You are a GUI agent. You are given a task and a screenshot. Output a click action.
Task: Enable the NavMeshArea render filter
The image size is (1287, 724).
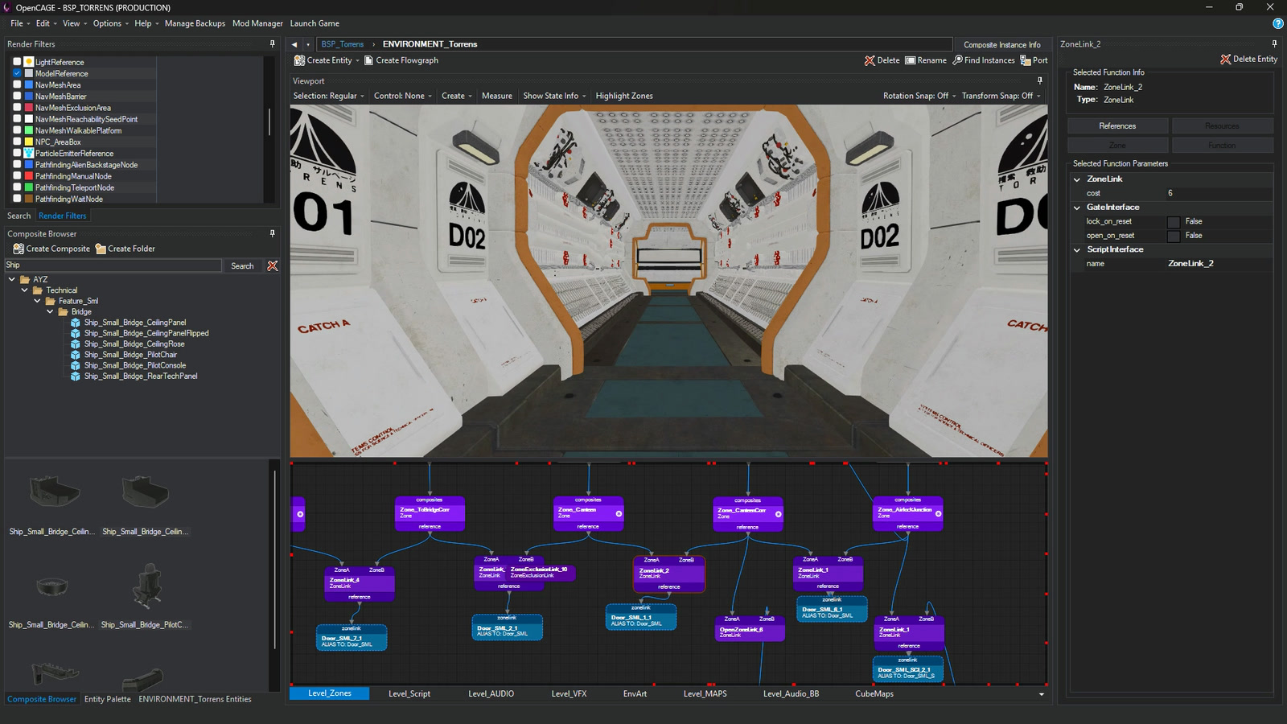click(17, 84)
